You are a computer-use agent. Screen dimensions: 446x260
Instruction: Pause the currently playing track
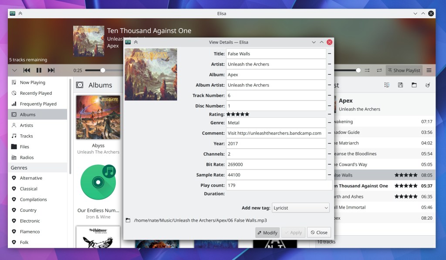(39, 70)
